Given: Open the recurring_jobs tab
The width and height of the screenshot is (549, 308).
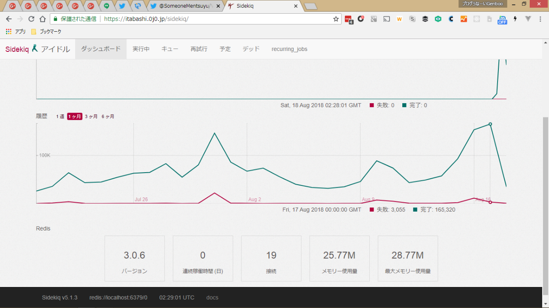Looking at the screenshot, I should [x=289, y=49].
